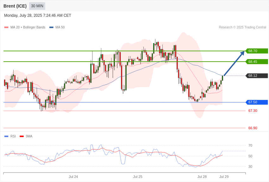Click the date line 'Monday, July 28, 2025 7:24:46 AM CET'
269x182 pixels.
point(38,15)
